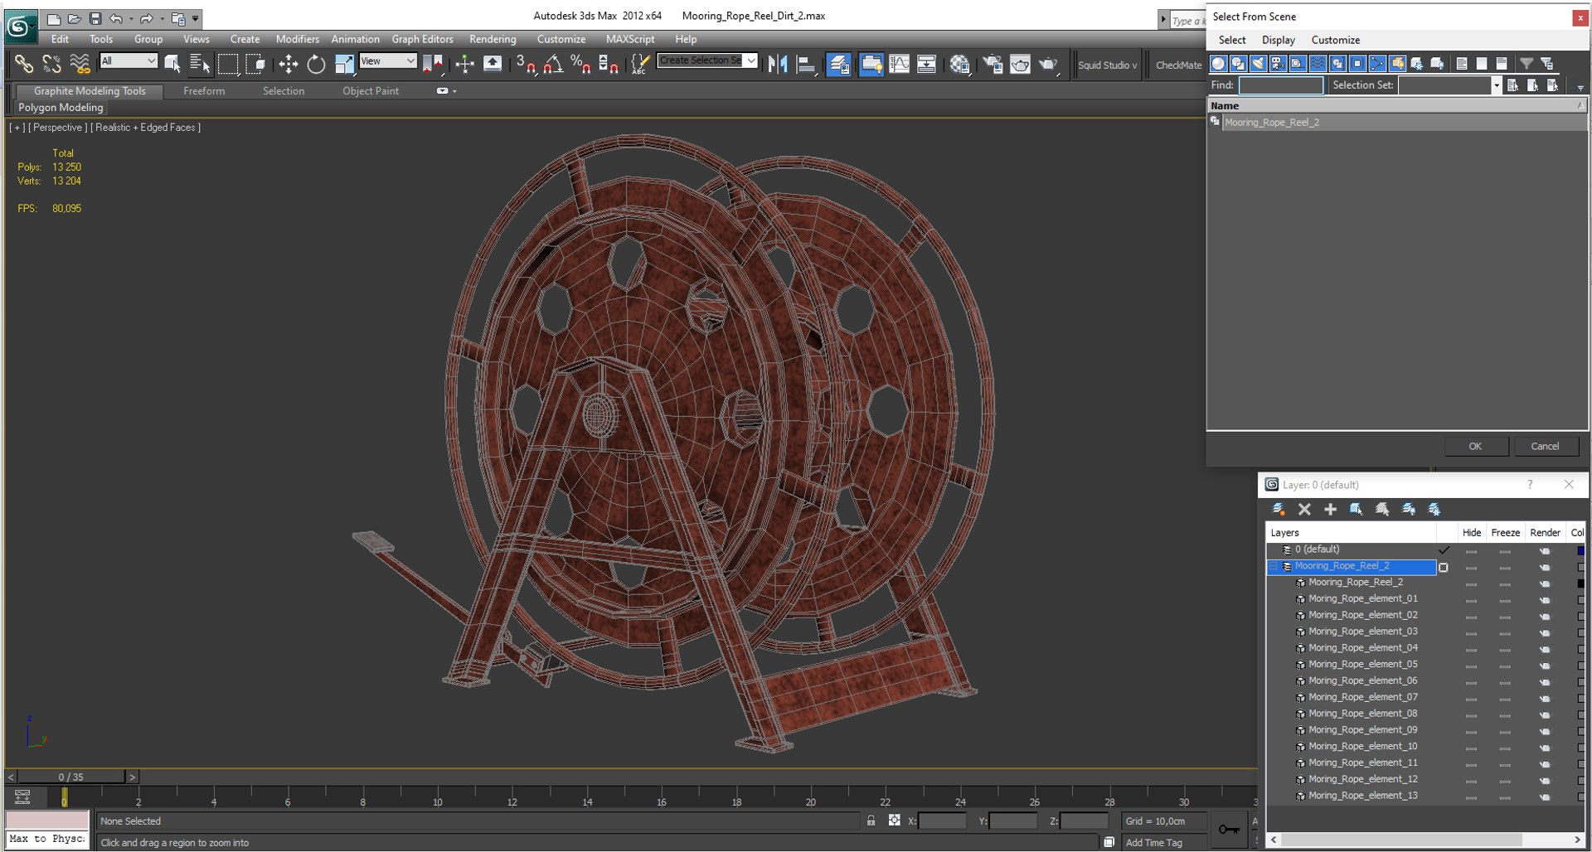Click OK in Select From Scene dialog

pyautogui.click(x=1475, y=446)
